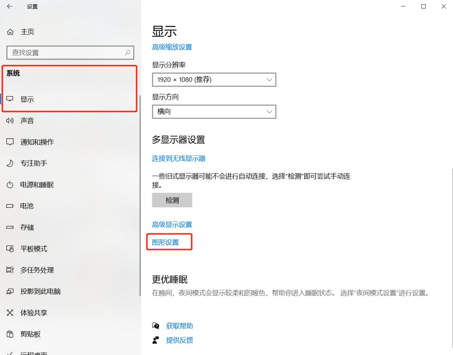Image resolution: width=453 pixels, height=355 pixels.
Task: Select 多任务处理 (Multitasking) in the sidebar
Action: pos(9,270)
